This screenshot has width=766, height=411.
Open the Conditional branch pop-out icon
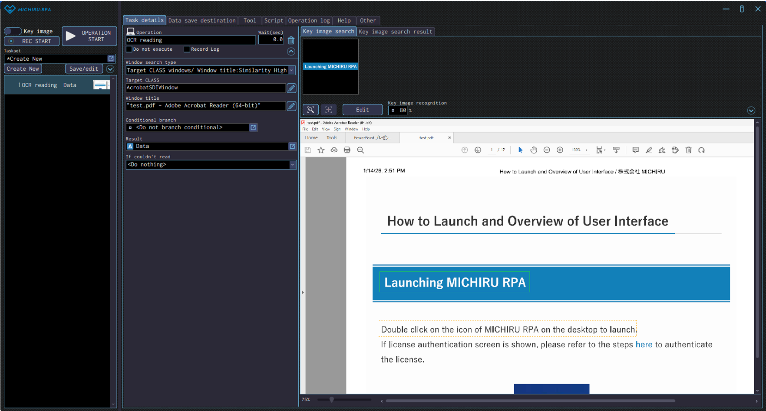click(x=253, y=127)
